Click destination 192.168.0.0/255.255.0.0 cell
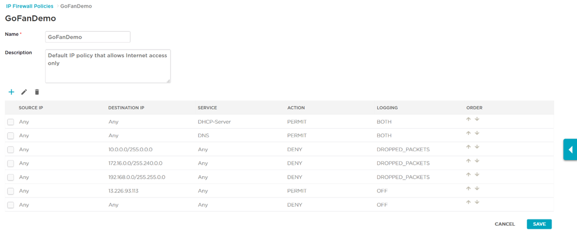 tap(136, 177)
